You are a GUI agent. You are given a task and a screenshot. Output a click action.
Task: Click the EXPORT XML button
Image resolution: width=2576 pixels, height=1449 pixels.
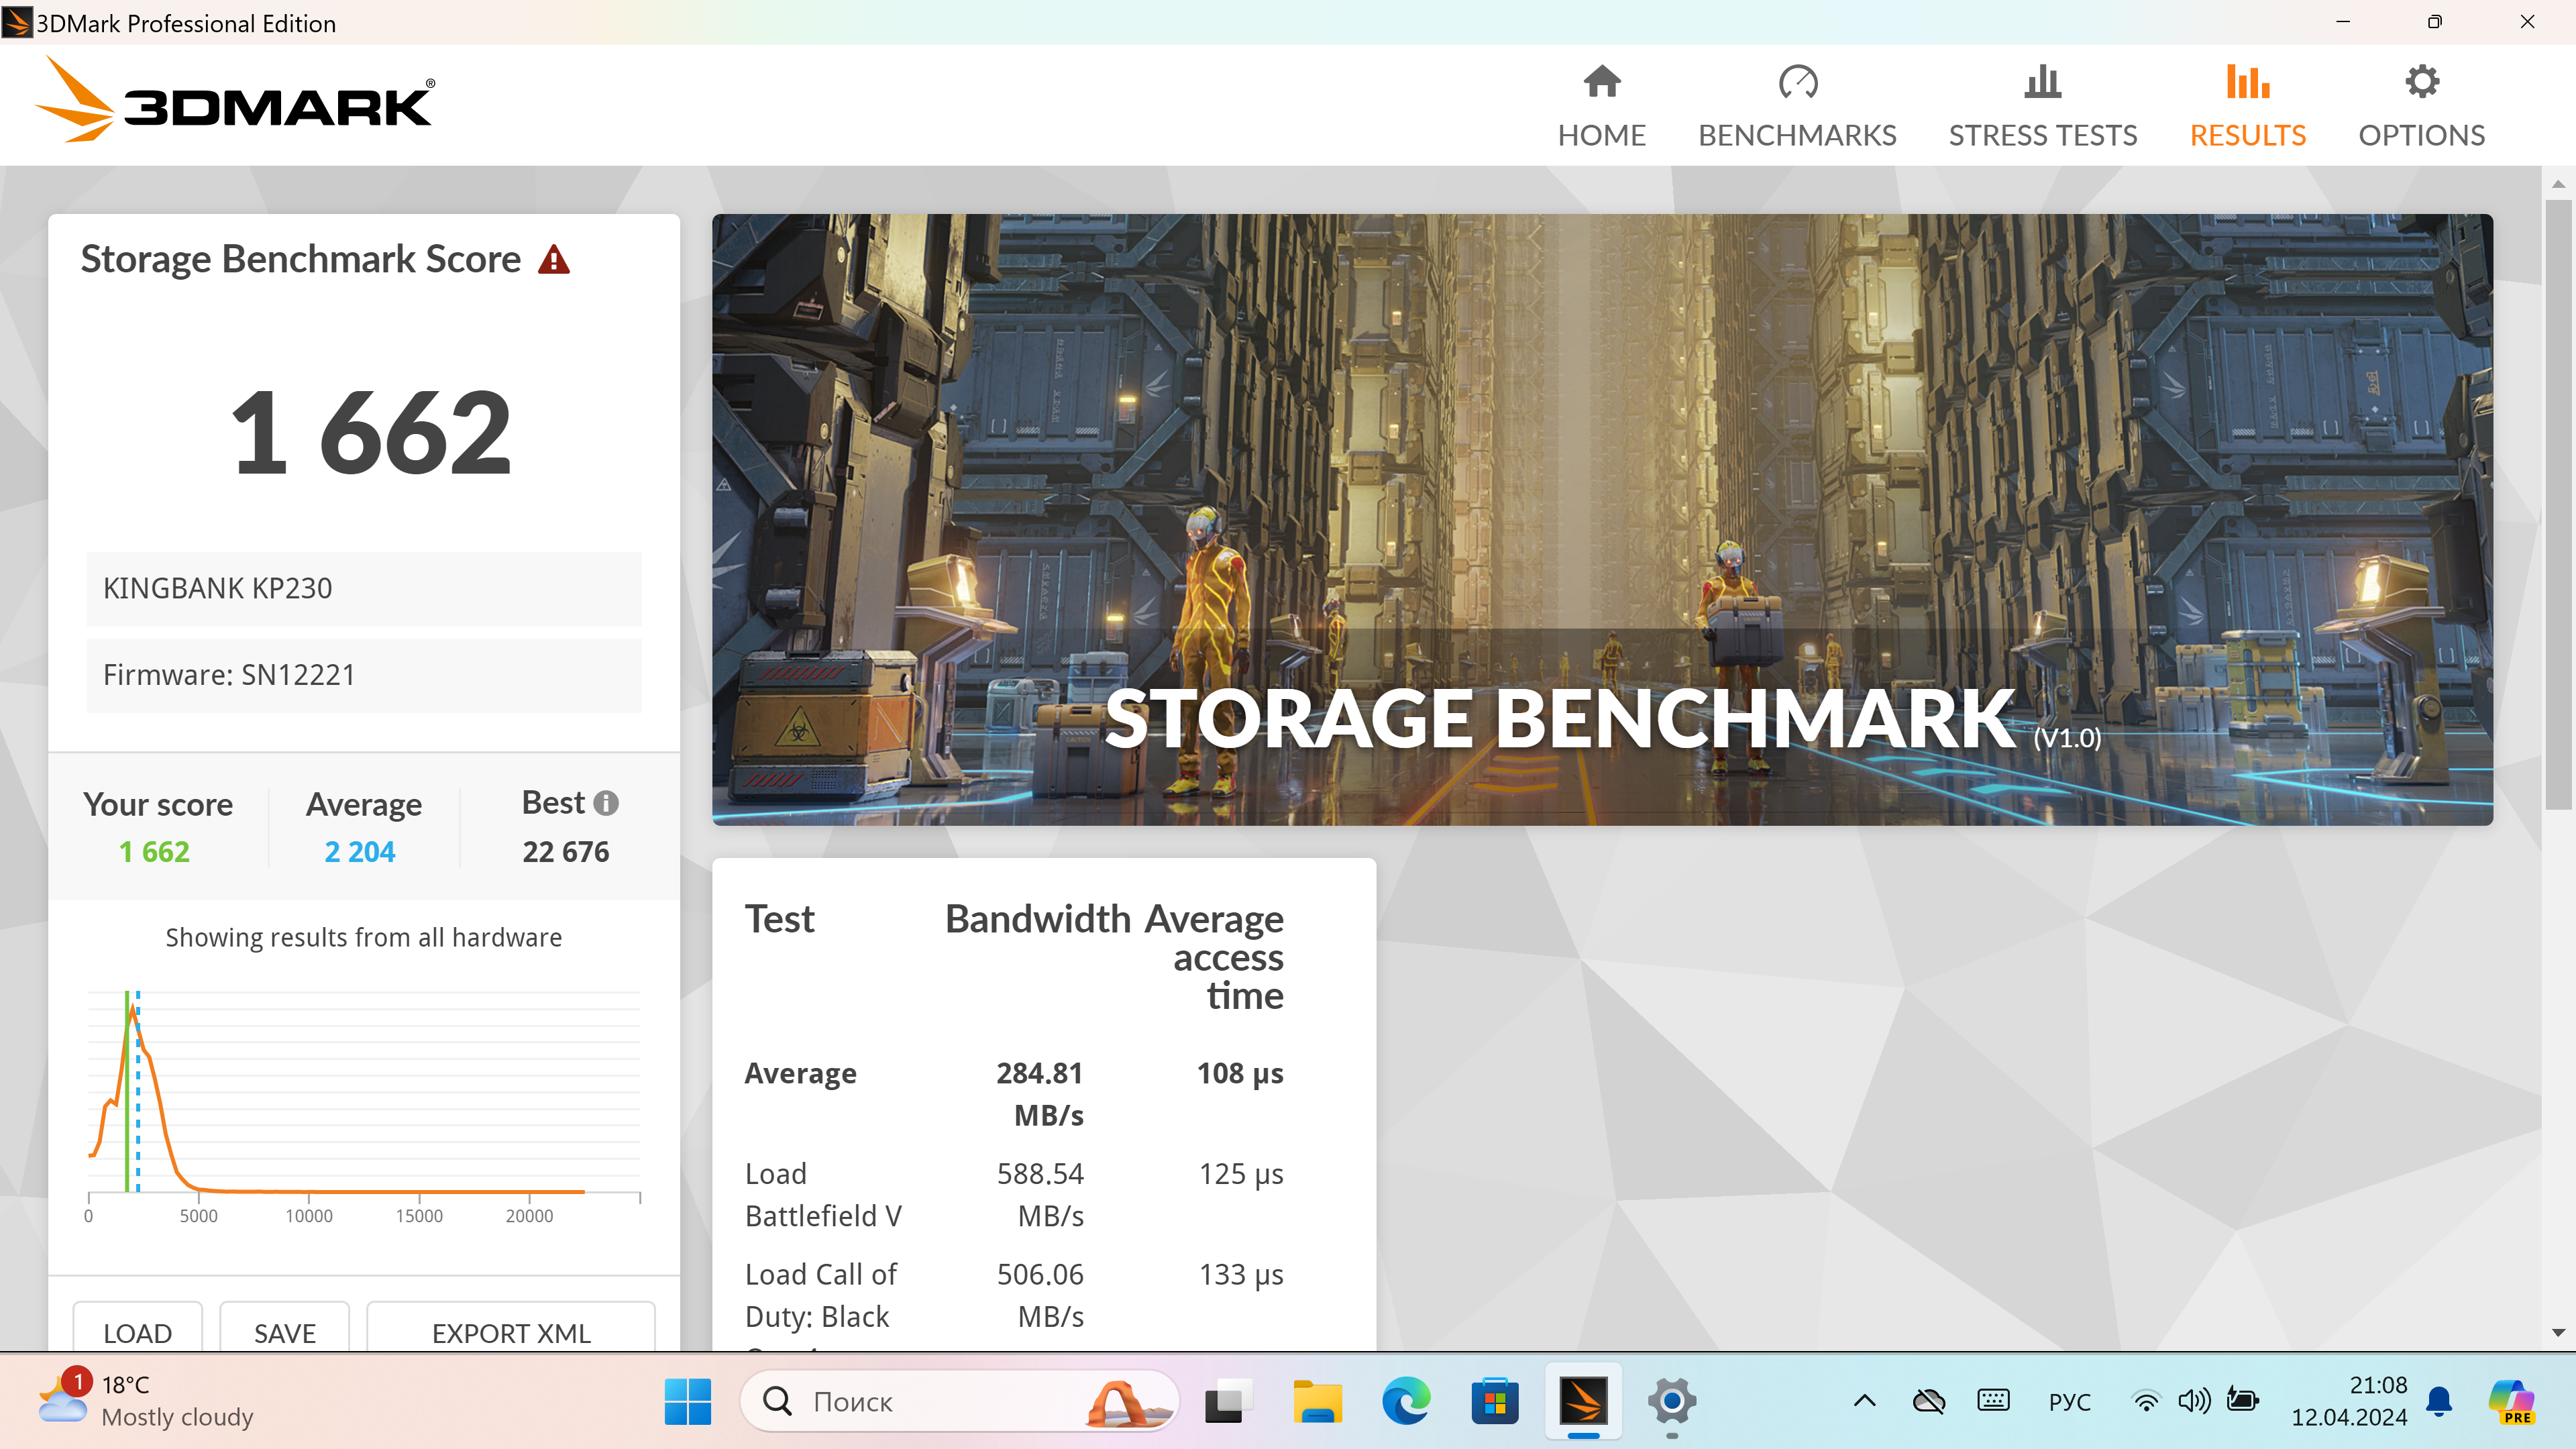pos(511,1331)
